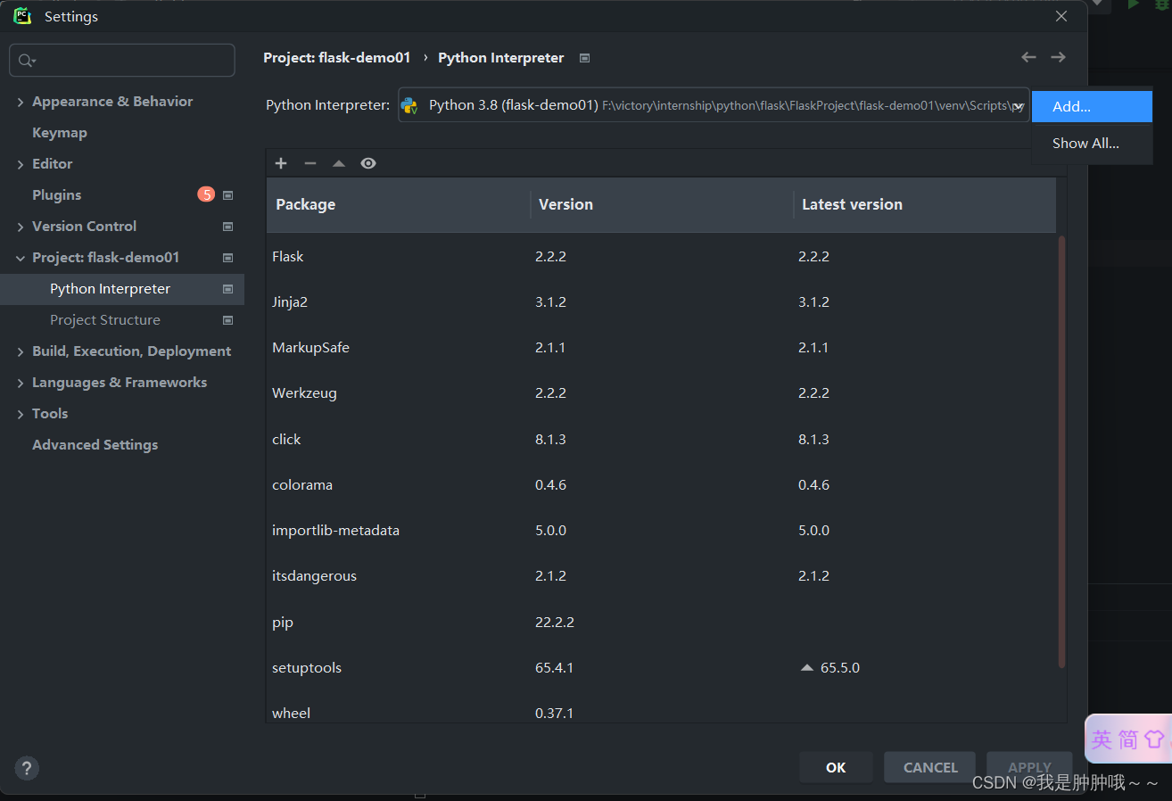Select the Flask package row
Screen dimensions: 1172x801
click(661, 256)
